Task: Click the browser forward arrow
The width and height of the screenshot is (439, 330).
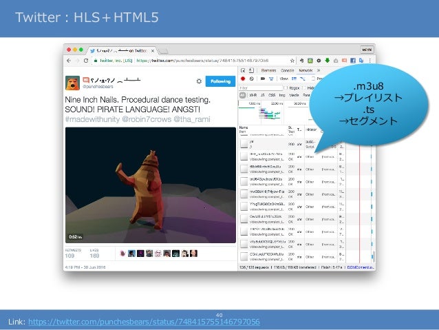Action: coord(78,61)
